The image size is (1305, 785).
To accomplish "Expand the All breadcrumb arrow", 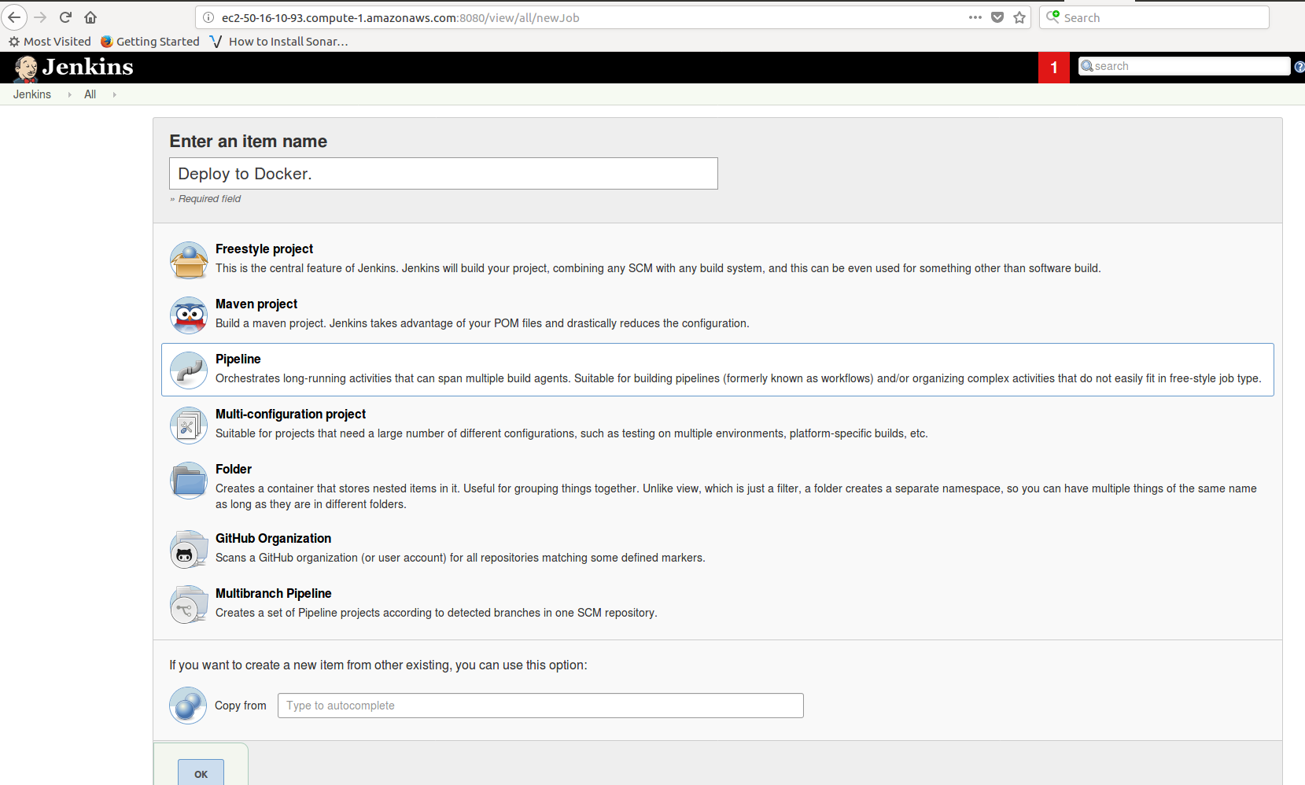I will [114, 94].
